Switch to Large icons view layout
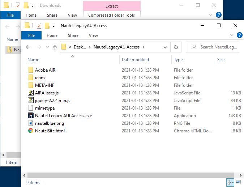Screen dimensions: 244x187 click(x=238, y=182)
